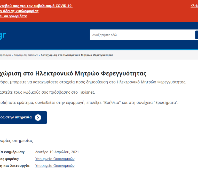Open Υπουργείο Οικονομικών link beside φορέας
This screenshot has height=181, width=198.
pos(55,159)
